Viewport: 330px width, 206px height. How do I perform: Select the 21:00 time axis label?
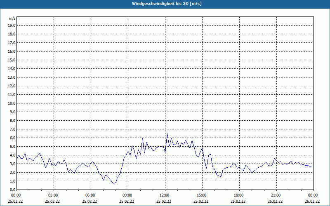click(x=276, y=195)
